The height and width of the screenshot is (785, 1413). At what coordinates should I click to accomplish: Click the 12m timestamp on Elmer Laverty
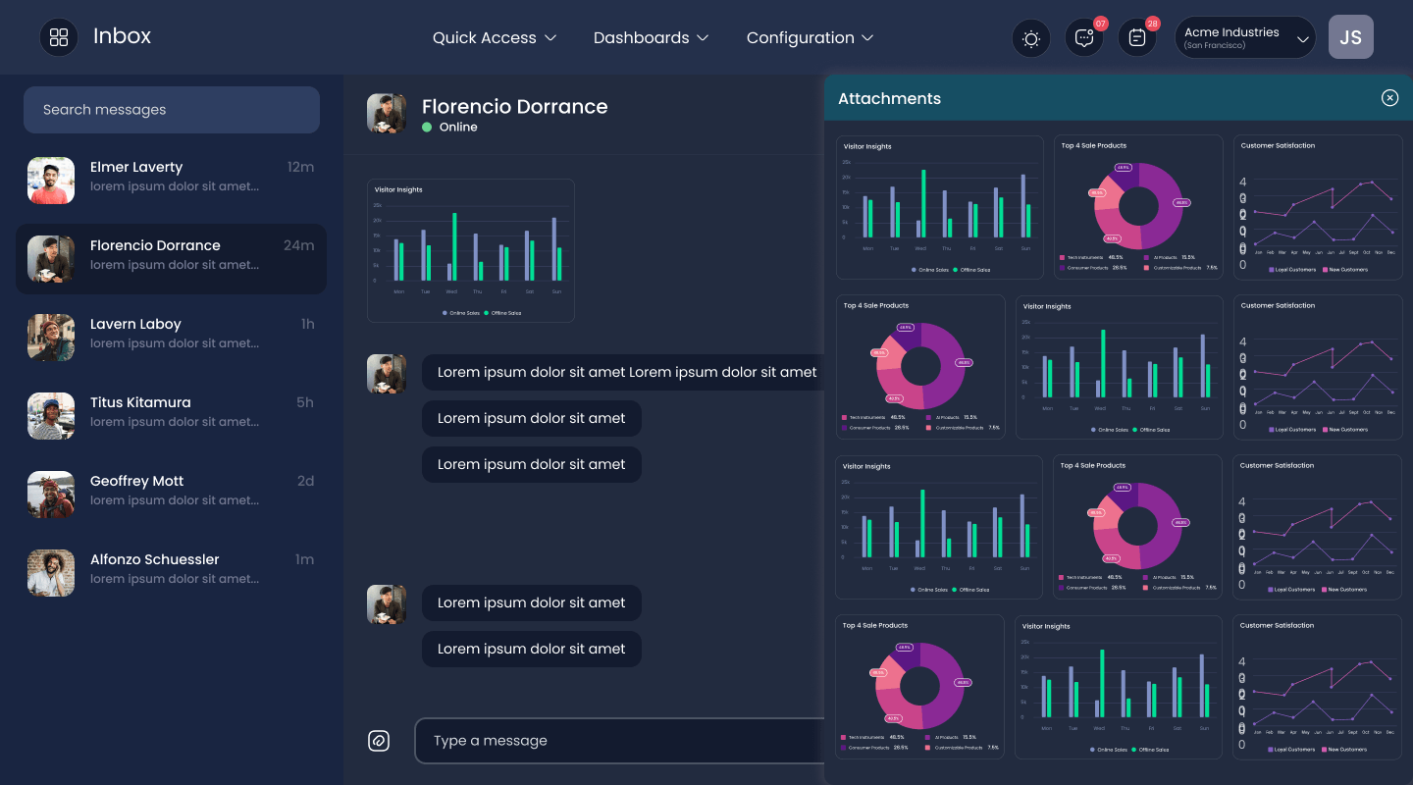pos(301,167)
